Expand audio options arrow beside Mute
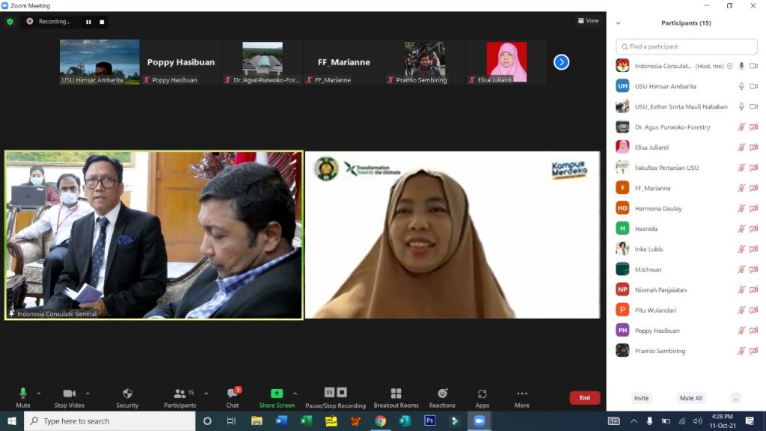This screenshot has width=766, height=431. (39, 393)
